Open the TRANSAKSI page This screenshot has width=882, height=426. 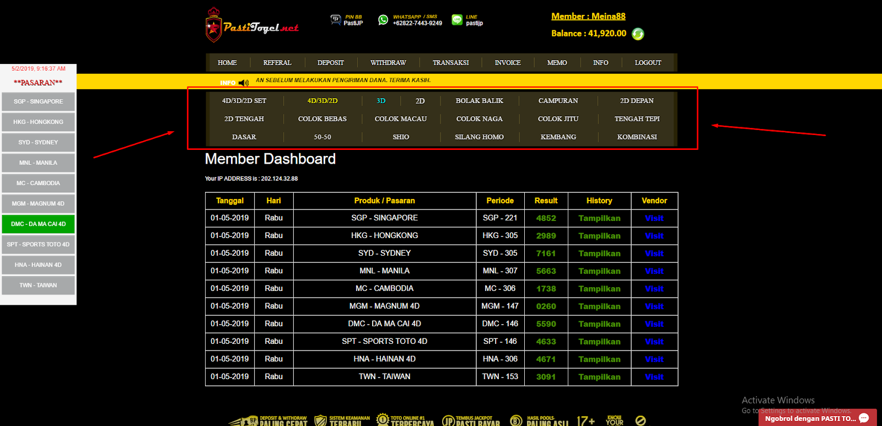pos(450,63)
